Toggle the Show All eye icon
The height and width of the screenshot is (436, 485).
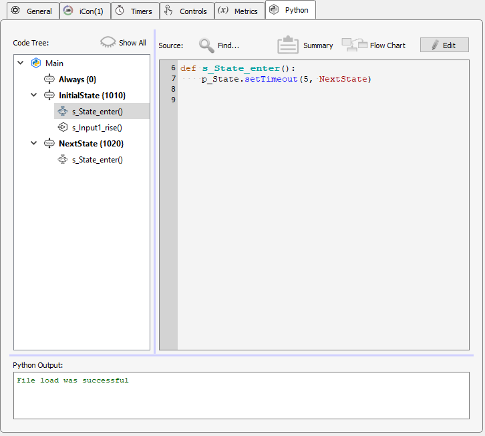(x=108, y=42)
